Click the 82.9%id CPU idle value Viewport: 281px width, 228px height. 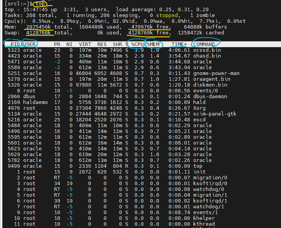click(x=124, y=21)
